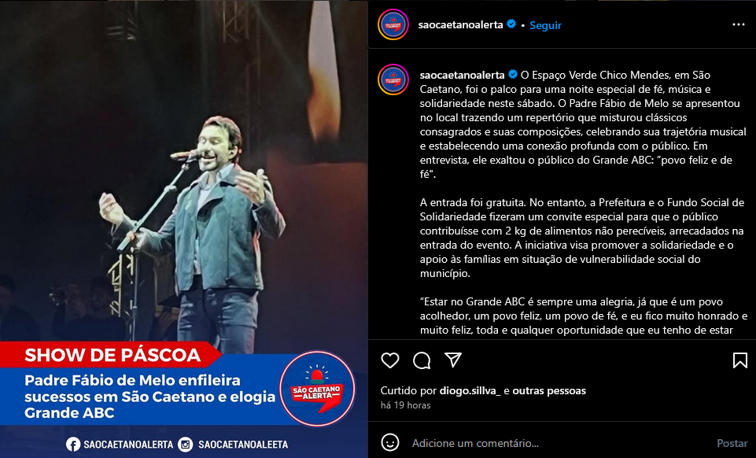
Task: Click the Padre Fábio post photo
Action: coord(184,229)
